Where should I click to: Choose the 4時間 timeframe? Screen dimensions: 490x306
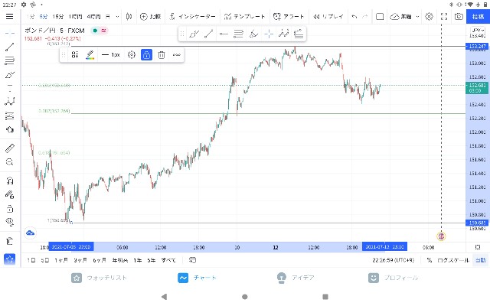(93, 17)
